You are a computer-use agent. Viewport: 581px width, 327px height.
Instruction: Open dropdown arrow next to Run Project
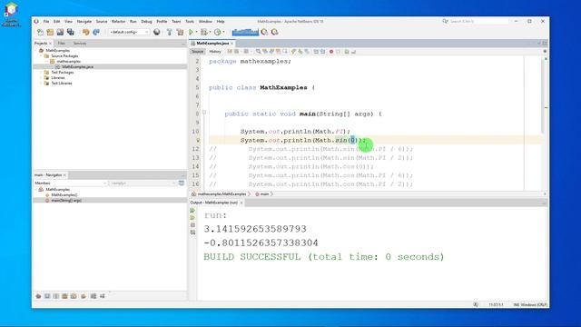(x=196, y=33)
